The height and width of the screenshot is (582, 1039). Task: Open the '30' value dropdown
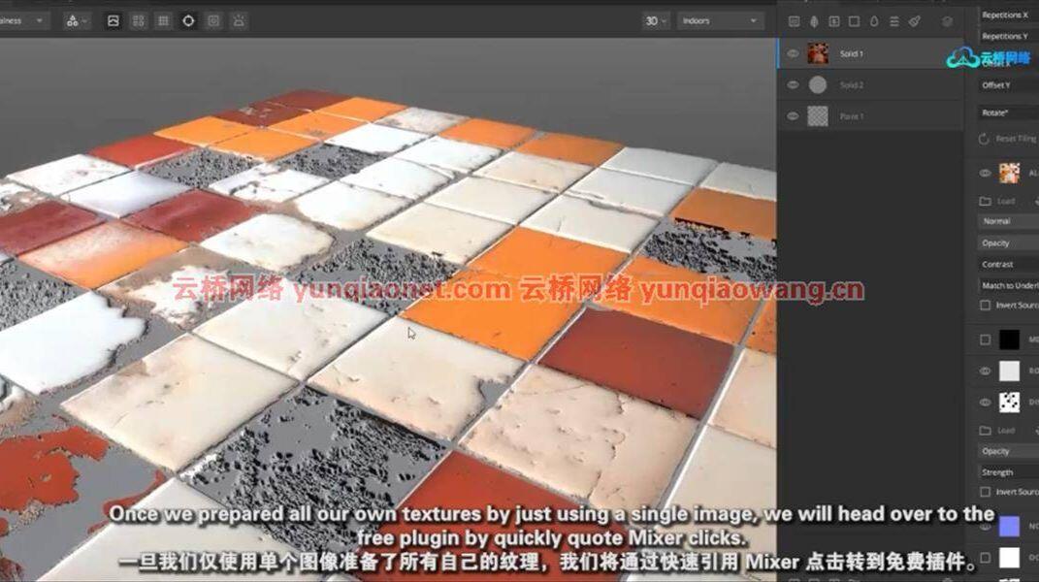click(656, 20)
